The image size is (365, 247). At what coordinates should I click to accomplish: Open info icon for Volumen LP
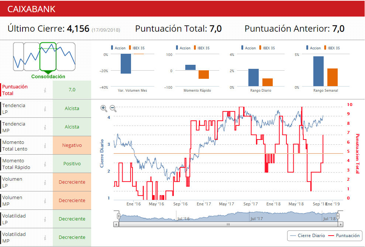[45, 183]
